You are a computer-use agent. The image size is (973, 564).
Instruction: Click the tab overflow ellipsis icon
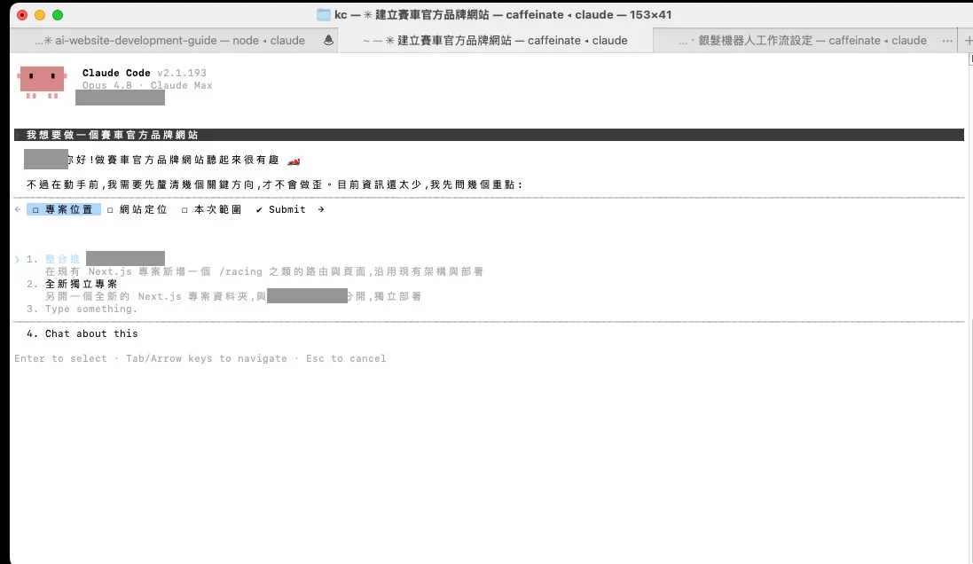tap(947, 40)
